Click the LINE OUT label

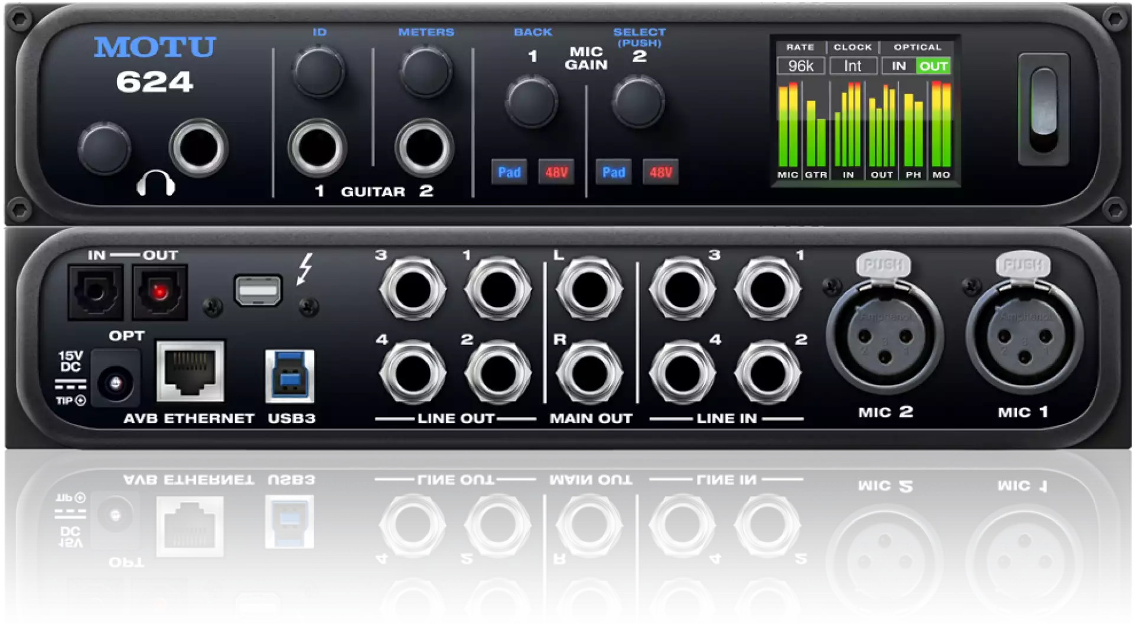(x=455, y=419)
